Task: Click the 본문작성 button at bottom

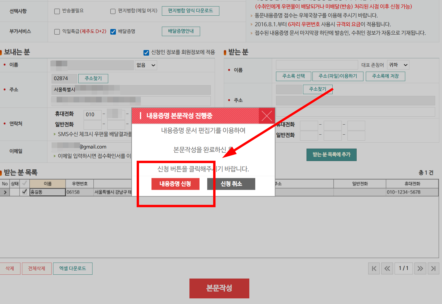Action: [219, 288]
